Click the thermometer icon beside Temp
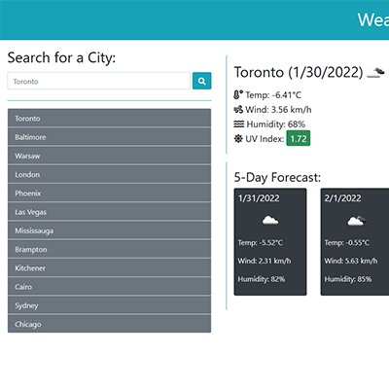Image resolution: width=389 pixels, height=389 pixels. [238, 95]
